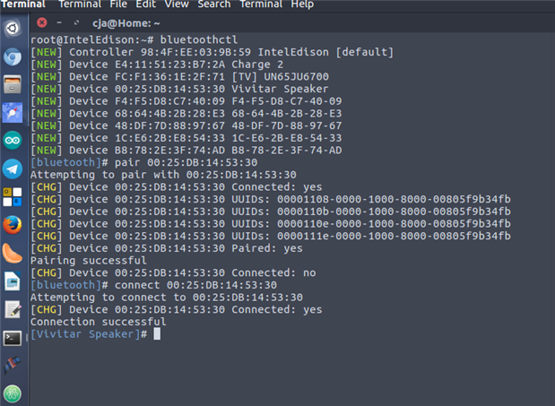This screenshot has width=555, height=406.
Task: Launch Firefox from the dock
Action: 13,224
